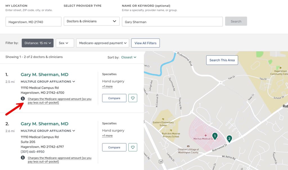Viewport: 288px width, 170px height.
Task: Open first Gary M. Sherman, MD profile link
Action: 44,75
